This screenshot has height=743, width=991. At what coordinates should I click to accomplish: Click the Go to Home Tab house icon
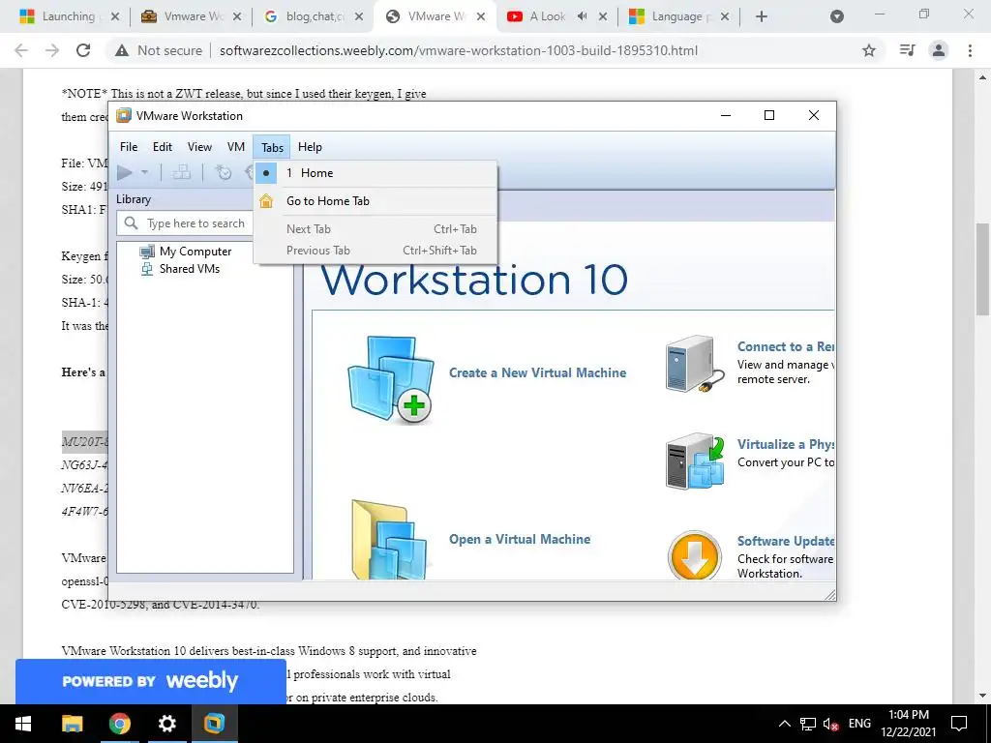[266, 201]
